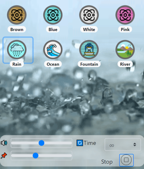
Task: Open the infinity time duration dropdown
Action: (x=123, y=144)
